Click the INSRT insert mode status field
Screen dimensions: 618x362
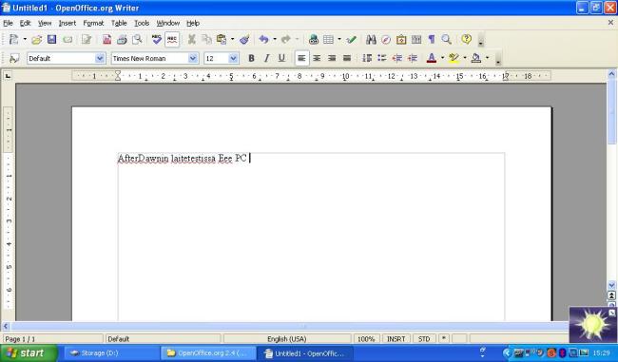pyautogui.click(x=396, y=339)
